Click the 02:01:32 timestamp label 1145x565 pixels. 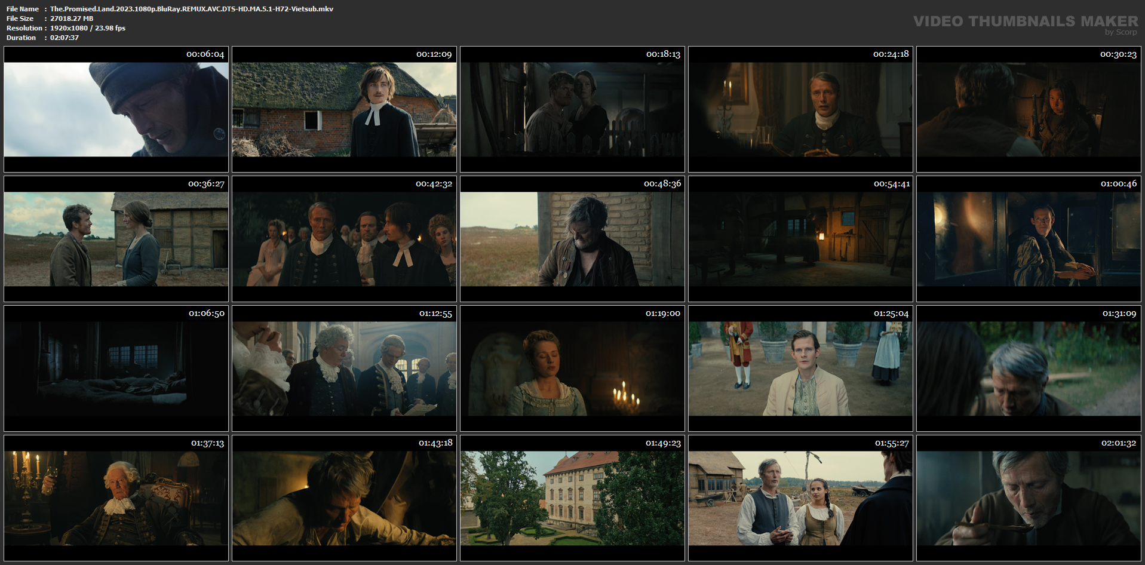(x=1119, y=443)
